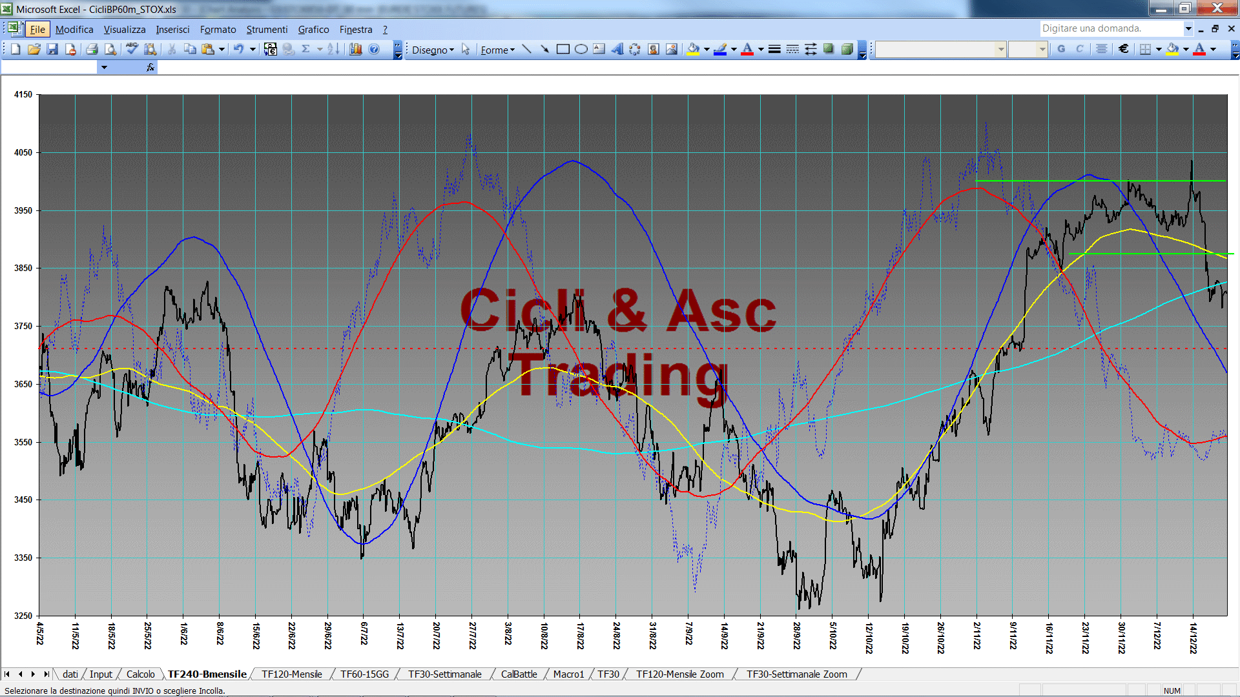This screenshot has width=1240, height=697.
Task: Open the Dash Style options
Action: tap(792, 49)
